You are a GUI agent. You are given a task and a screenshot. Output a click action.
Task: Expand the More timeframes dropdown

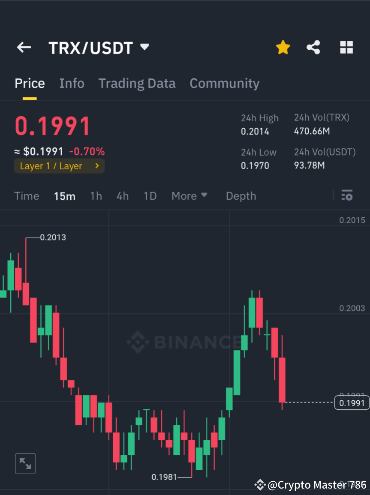[x=189, y=195]
